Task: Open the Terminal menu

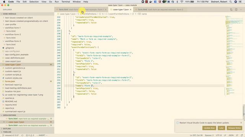Action: click(65, 2)
